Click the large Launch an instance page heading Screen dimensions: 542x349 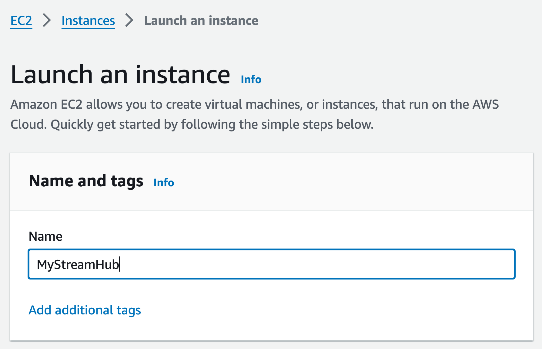(120, 75)
